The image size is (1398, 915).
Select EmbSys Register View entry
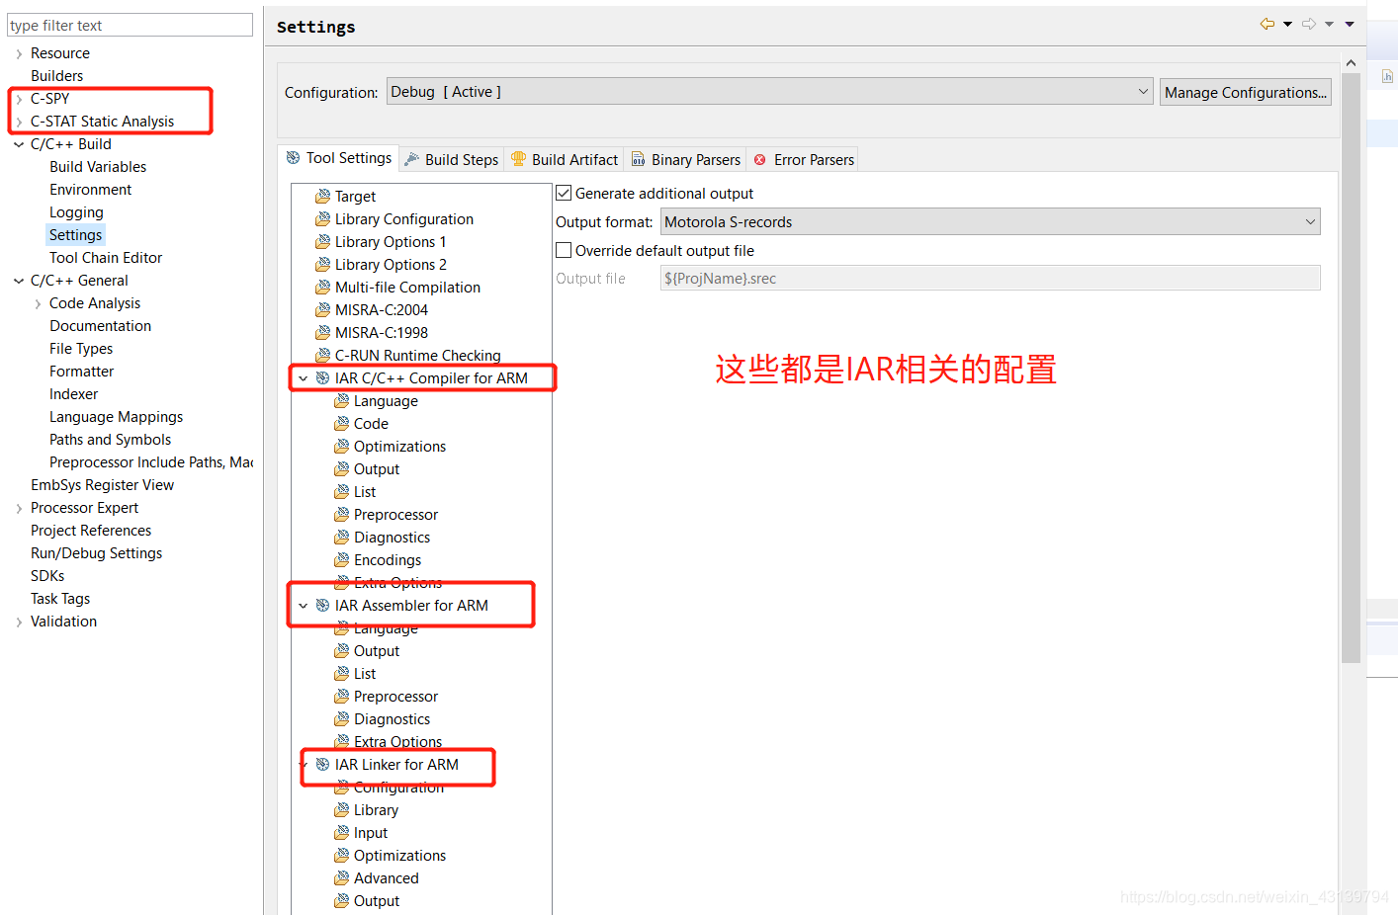pyautogui.click(x=102, y=485)
